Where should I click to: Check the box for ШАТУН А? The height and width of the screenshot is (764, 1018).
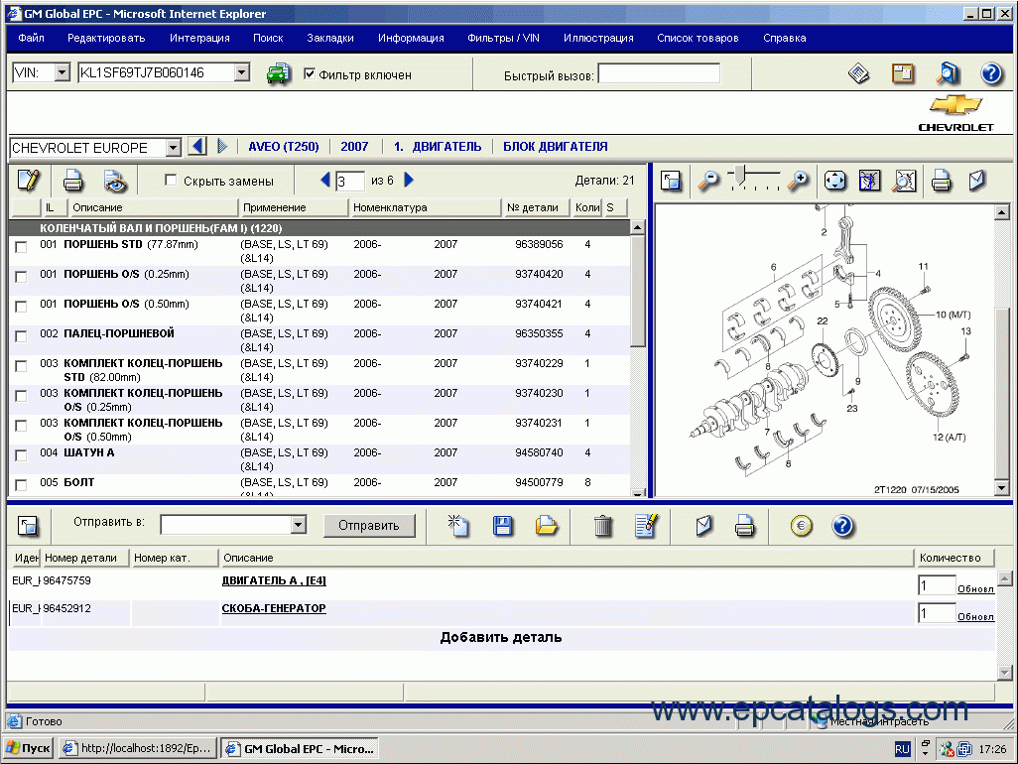pos(22,455)
